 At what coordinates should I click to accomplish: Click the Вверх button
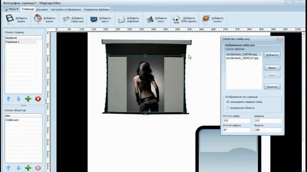pyautogui.click(x=272, y=68)
